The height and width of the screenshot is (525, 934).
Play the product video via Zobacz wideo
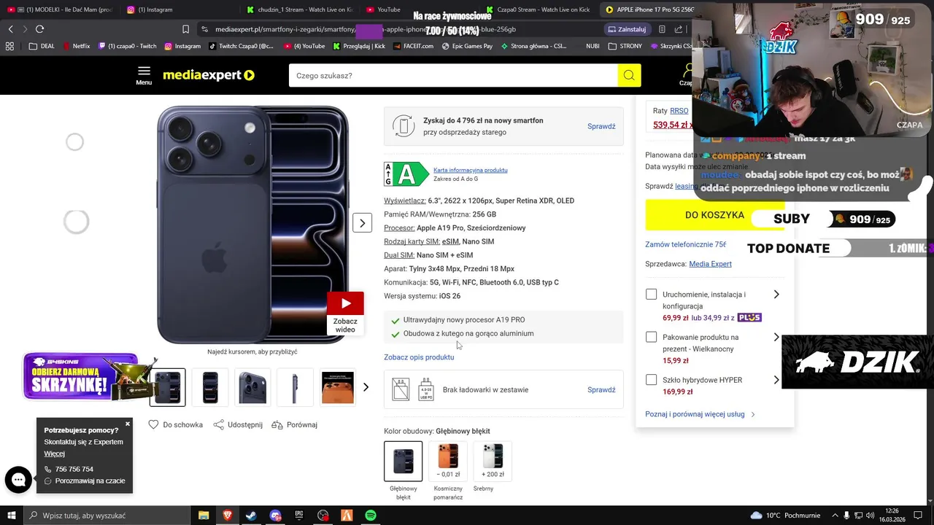coord(345,313)
